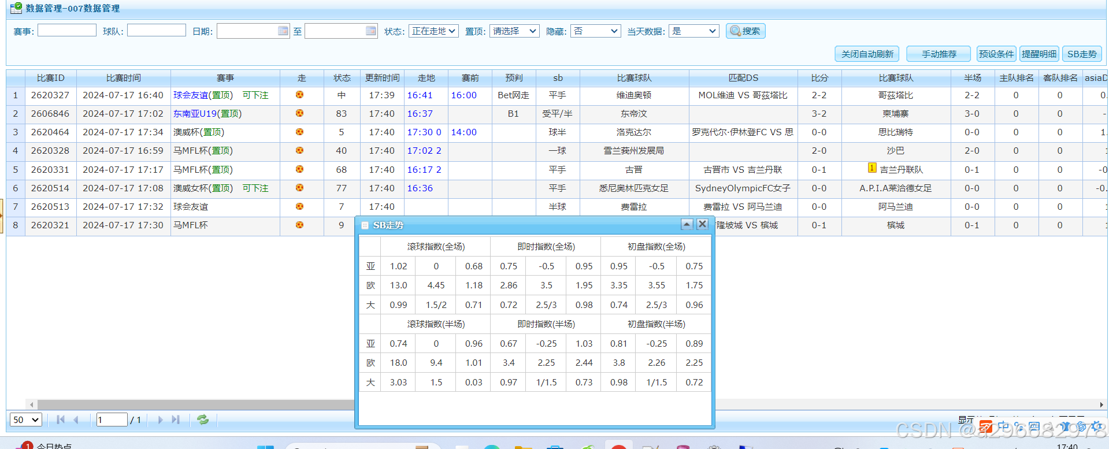Open the page size dropdown showing 50

pos(25,420)
